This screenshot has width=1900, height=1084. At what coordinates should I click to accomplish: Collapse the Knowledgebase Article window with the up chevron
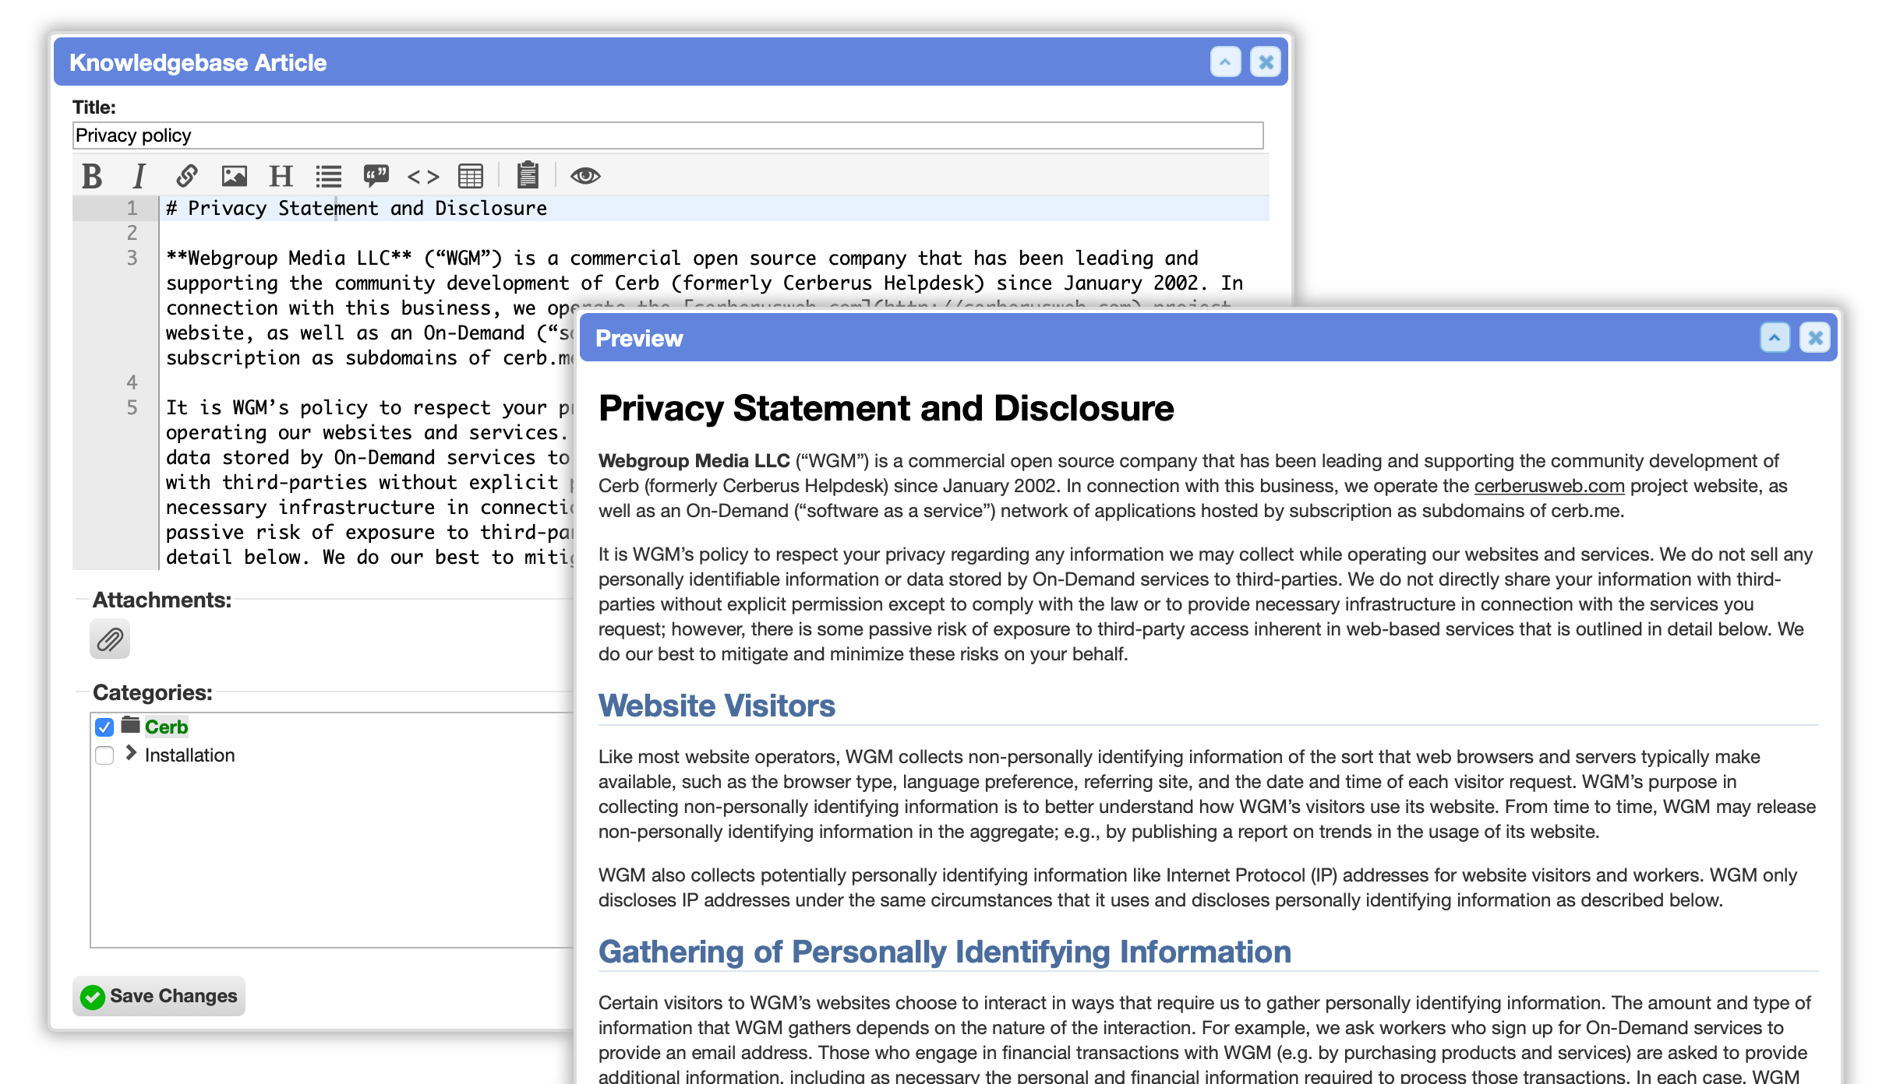(x=1225, y=62)
